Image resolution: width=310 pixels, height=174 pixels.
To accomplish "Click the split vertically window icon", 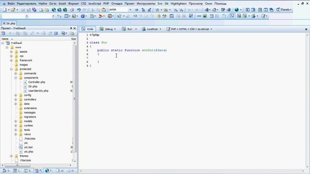I will (266, 10).
